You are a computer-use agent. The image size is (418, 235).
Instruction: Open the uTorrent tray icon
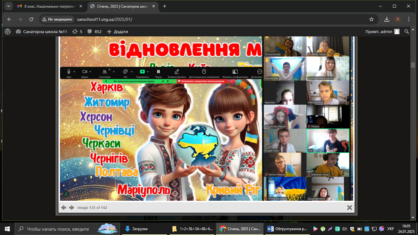(323, 229)
